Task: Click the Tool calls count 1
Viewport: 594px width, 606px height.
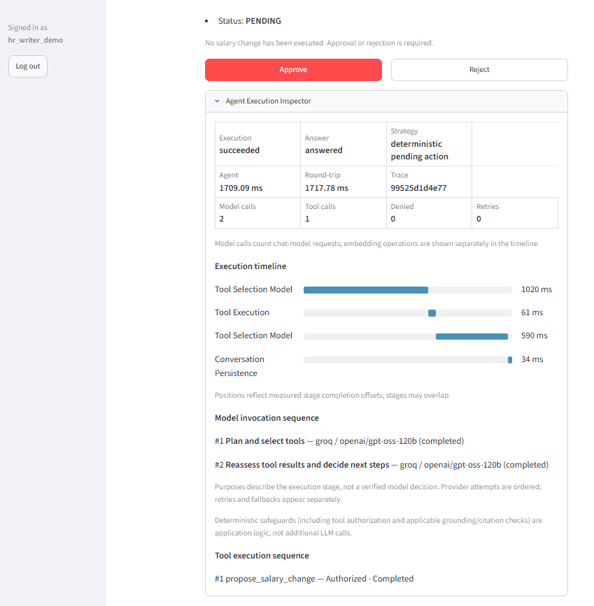Action: (x=307, y=219)
